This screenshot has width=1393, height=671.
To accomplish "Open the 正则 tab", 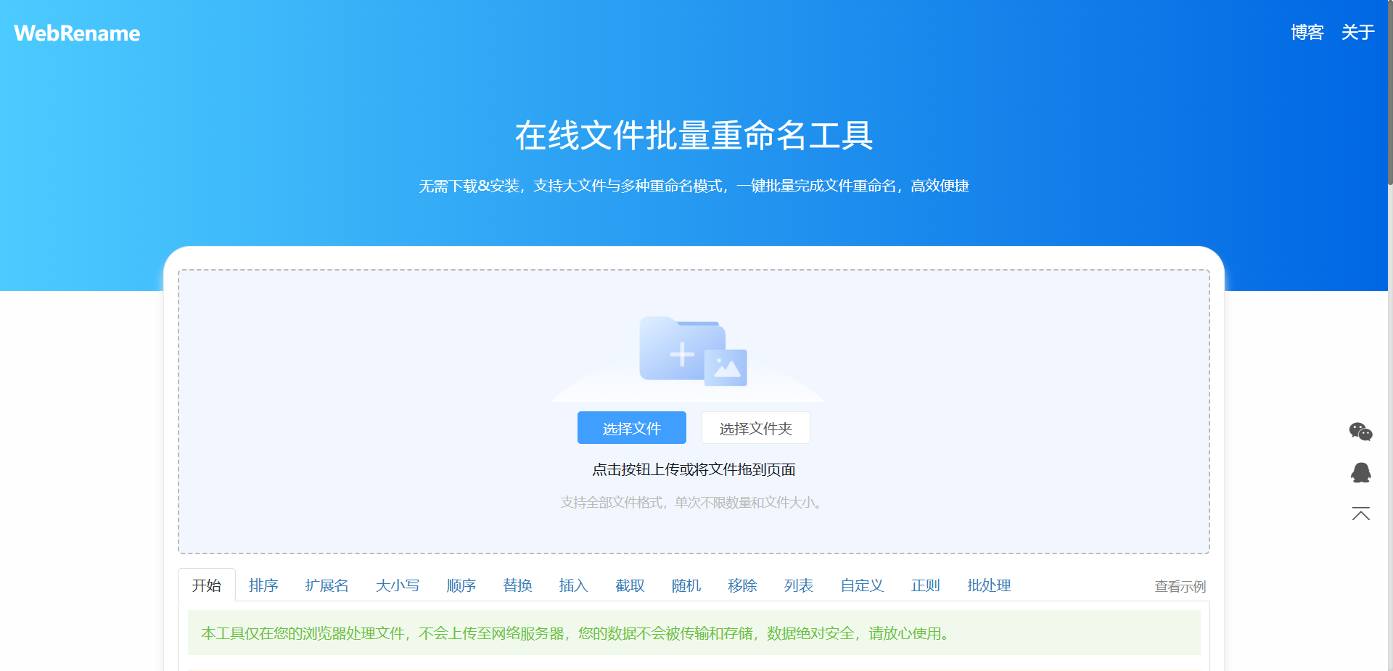I will click(x=925, y=585).
